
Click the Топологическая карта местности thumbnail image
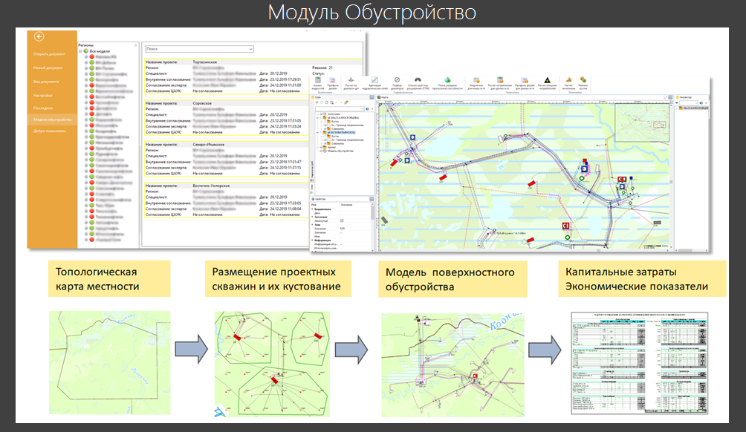tap(109, 363)
